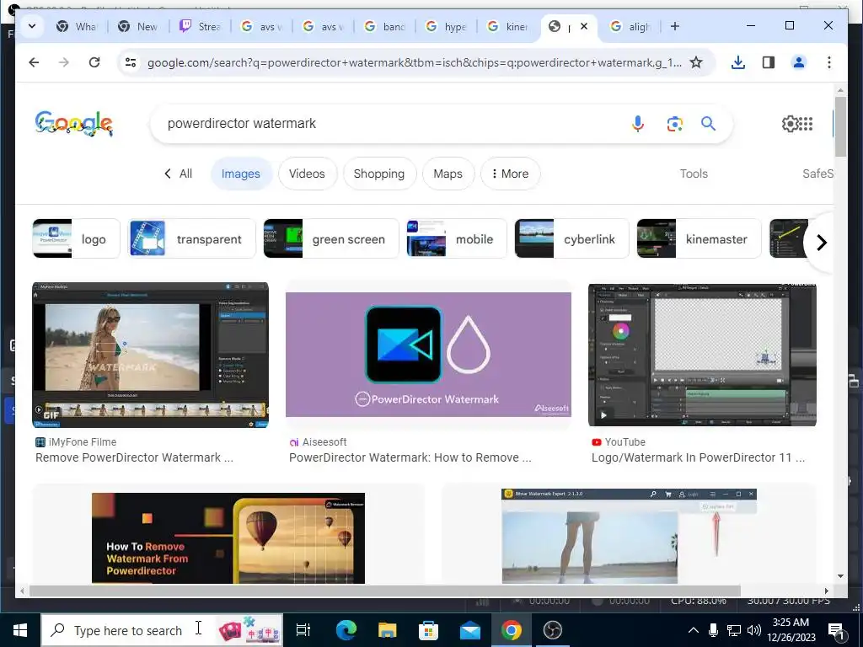
Task: Switch to the 'Wha' Chrome tab
Action: (77, 26)
